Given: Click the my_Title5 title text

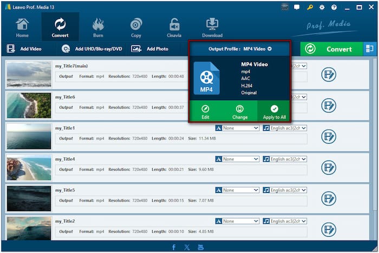Looking at the screenshot, I should tap(65, 190).
